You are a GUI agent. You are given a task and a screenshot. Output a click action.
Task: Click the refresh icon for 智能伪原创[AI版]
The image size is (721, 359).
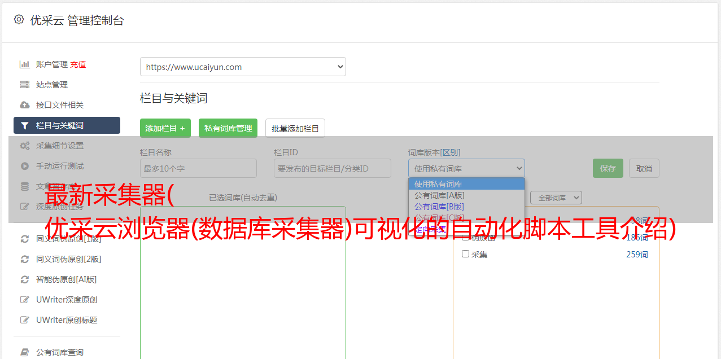click(x=24, y=279)
